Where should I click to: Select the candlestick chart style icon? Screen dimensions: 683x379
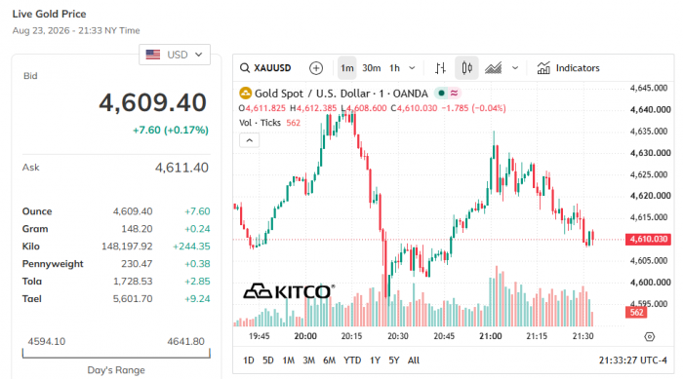pos(466,68)
